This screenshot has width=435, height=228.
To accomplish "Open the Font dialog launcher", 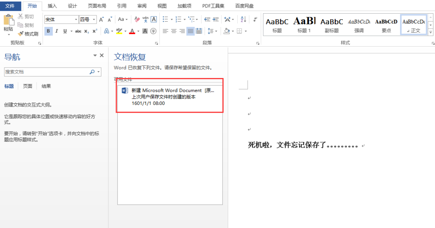I will tap(156, 43).
